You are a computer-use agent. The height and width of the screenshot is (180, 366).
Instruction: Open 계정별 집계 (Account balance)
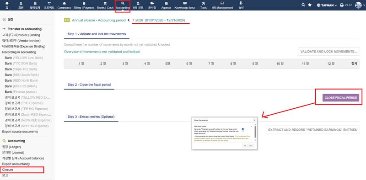click(23, 159)
